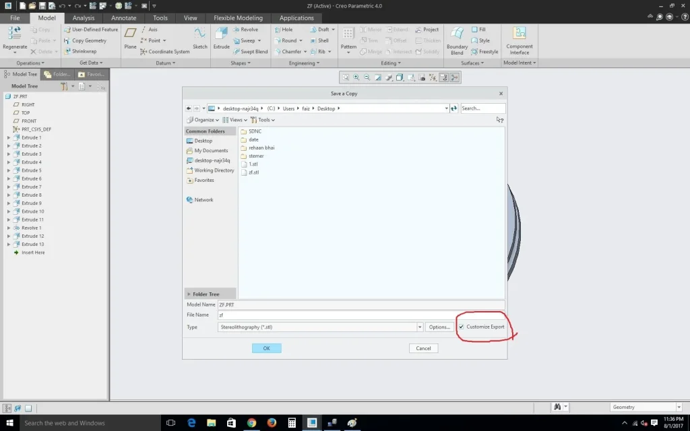Open the Tools dropdown in dialog

click(x=263, y=120)
